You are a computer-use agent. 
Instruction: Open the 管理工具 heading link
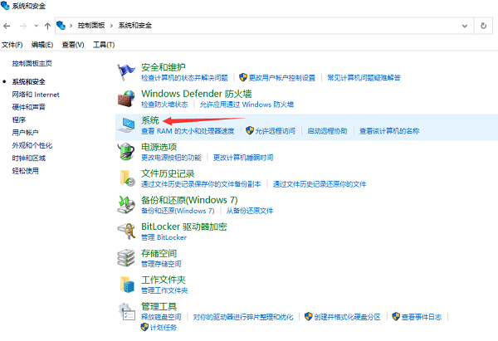(159, 306)
